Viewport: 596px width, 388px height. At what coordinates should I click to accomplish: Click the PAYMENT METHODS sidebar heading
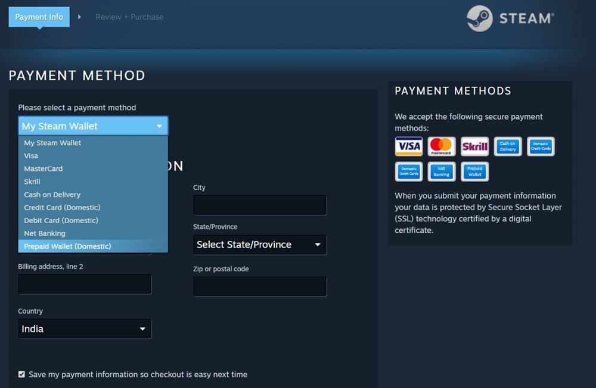pos(453,90)
